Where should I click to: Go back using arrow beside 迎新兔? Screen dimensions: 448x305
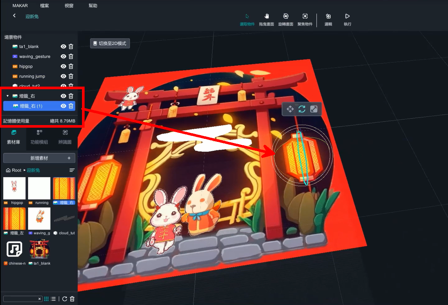pyautogui.click(x=14, y=16)
